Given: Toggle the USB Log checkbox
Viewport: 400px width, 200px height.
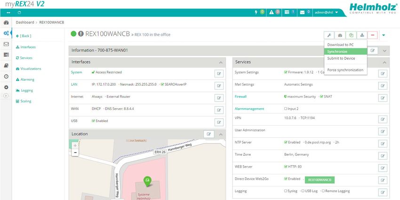Looking at the screenshot, I should coord(303,191).
